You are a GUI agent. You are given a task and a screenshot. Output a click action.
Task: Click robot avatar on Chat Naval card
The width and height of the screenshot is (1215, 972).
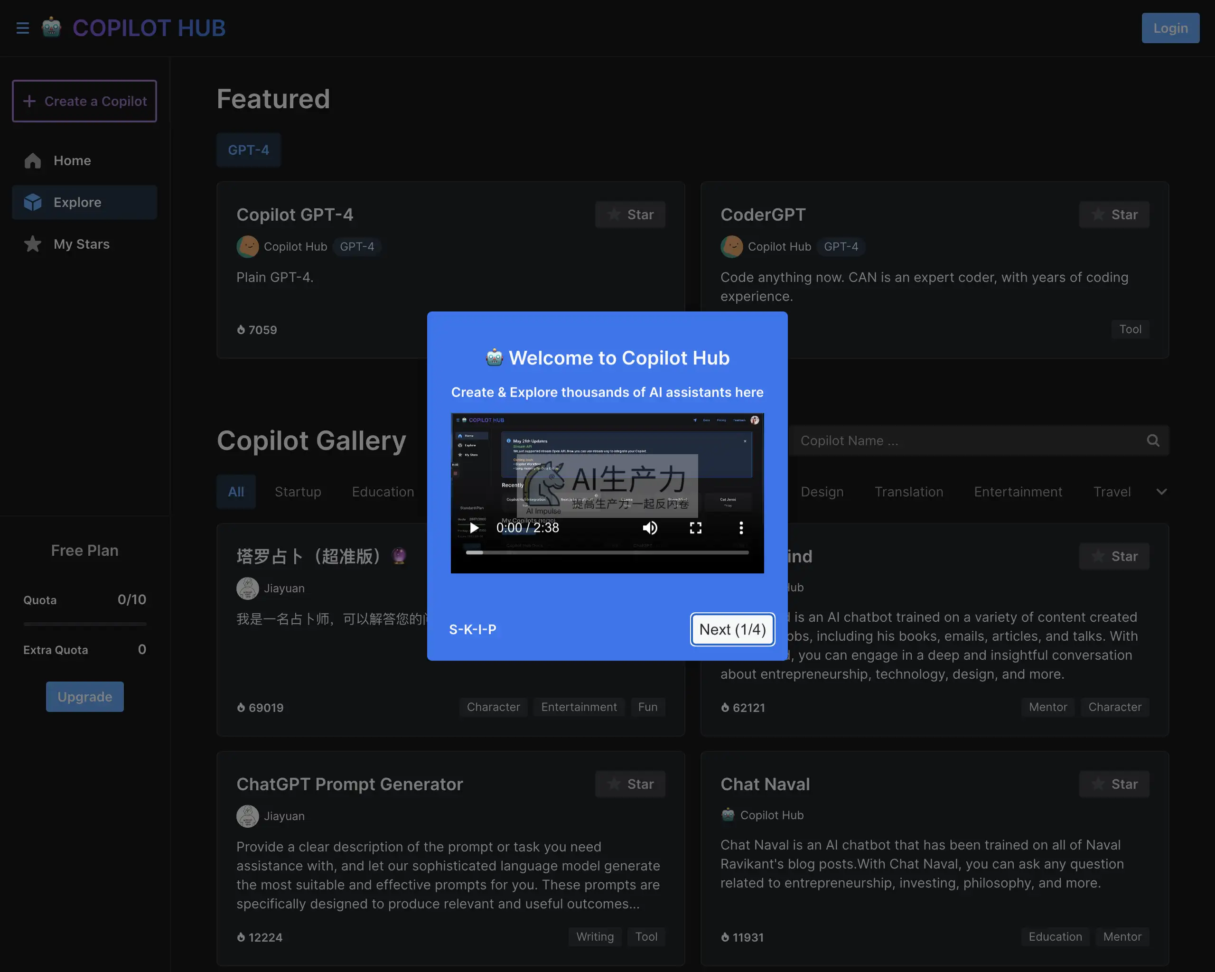coord(728,815)
